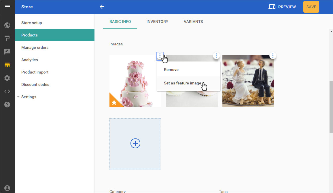
Task: Open the settings gear icon in sidebar
Action: pyautogui.click(x=7, y=78)
